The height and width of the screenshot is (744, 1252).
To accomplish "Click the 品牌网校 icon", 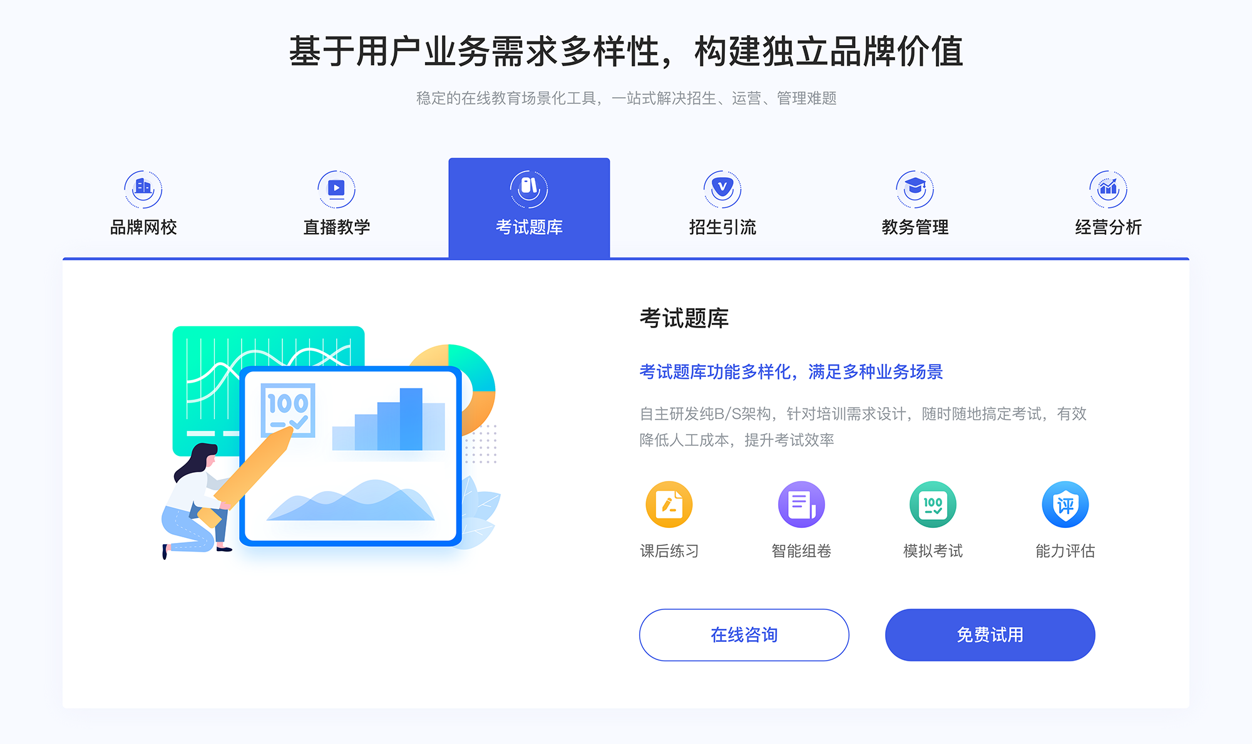I will 141,186.
